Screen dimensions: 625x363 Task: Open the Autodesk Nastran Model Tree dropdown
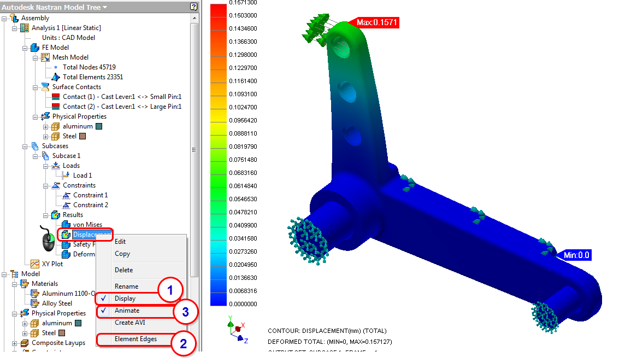(x=105, y=7)
